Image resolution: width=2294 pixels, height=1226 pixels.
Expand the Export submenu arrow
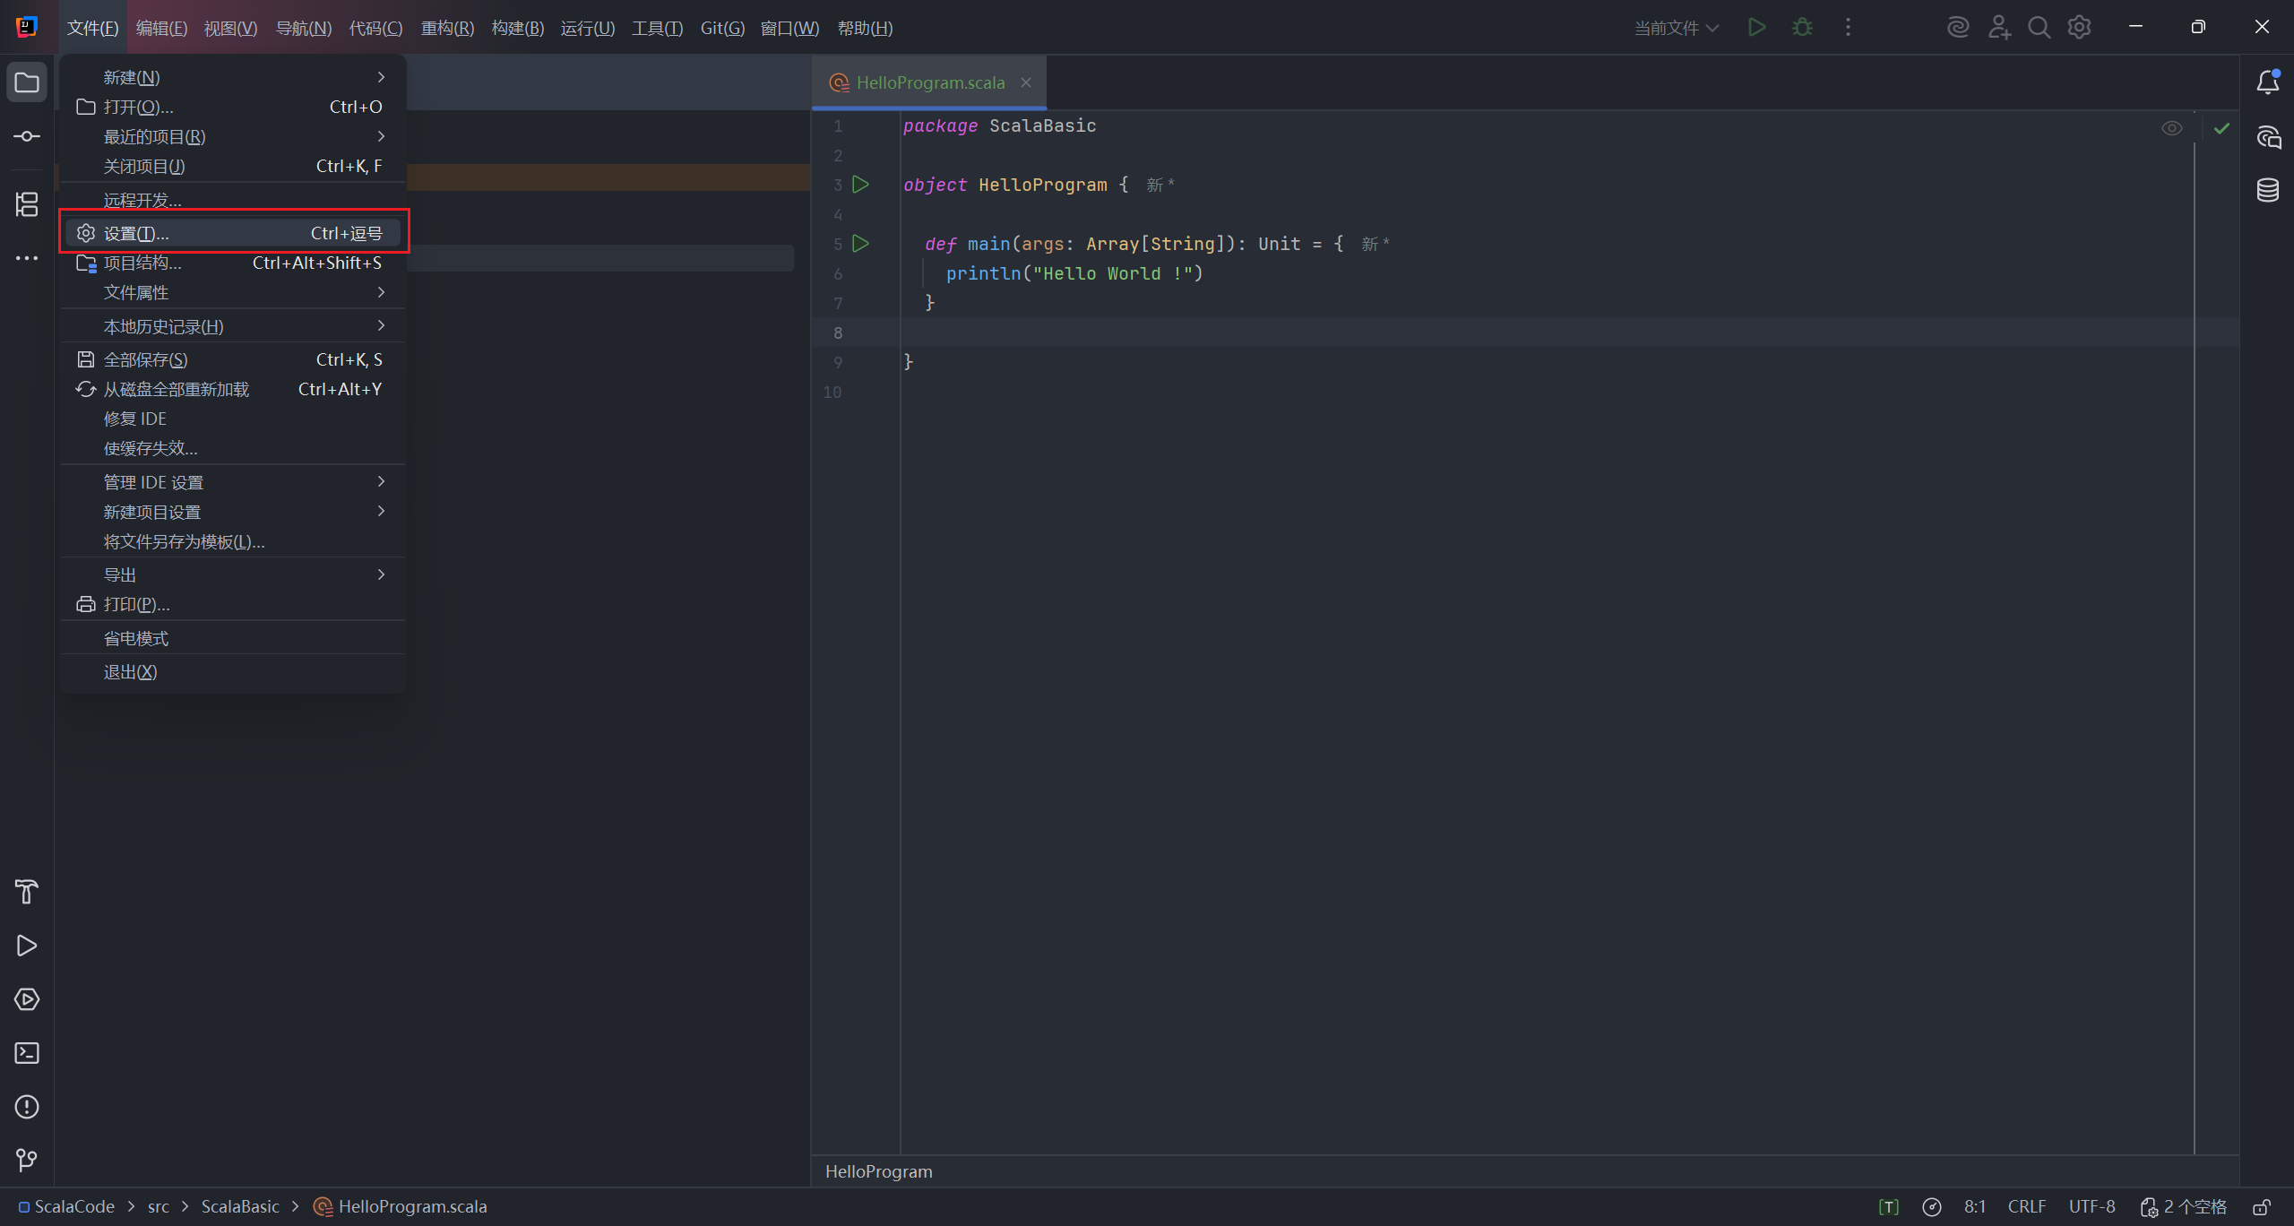tap(381, 574)
